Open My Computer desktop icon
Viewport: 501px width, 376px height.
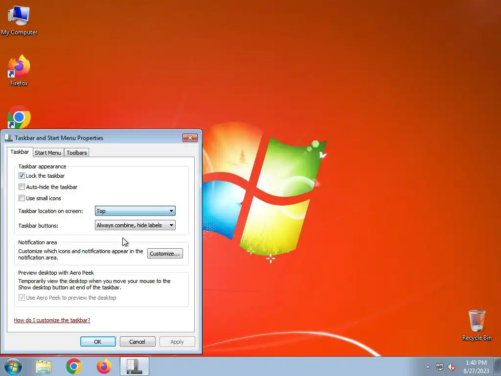pos(19,21)
